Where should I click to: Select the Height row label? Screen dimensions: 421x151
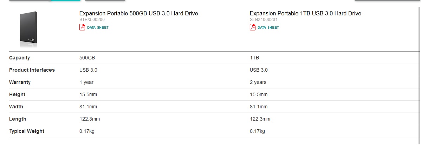tap(17, 95)
